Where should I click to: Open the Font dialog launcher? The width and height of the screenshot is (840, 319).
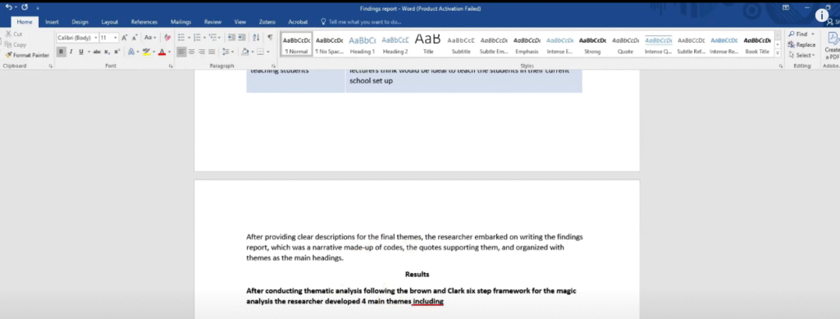171,66
